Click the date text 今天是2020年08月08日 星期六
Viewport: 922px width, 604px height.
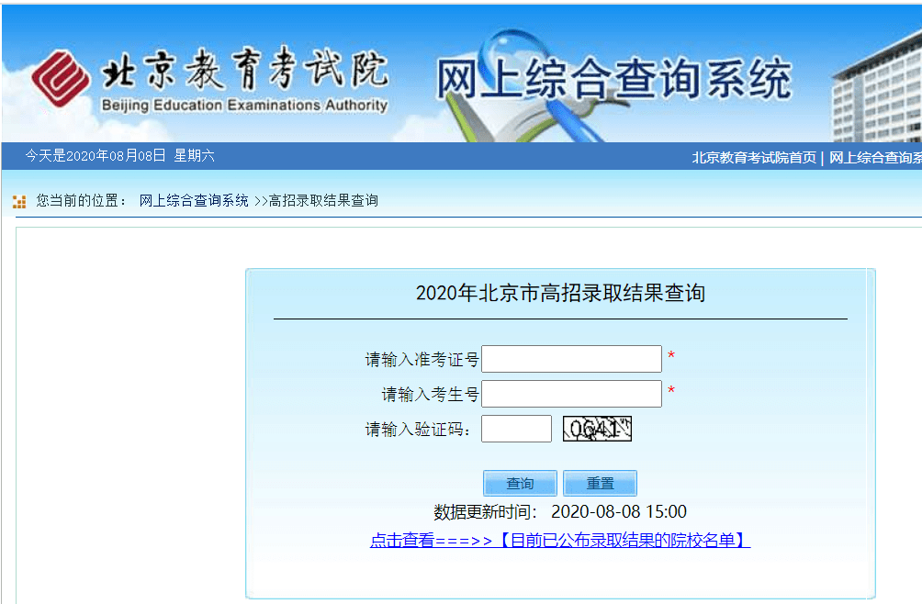point(119,156)
